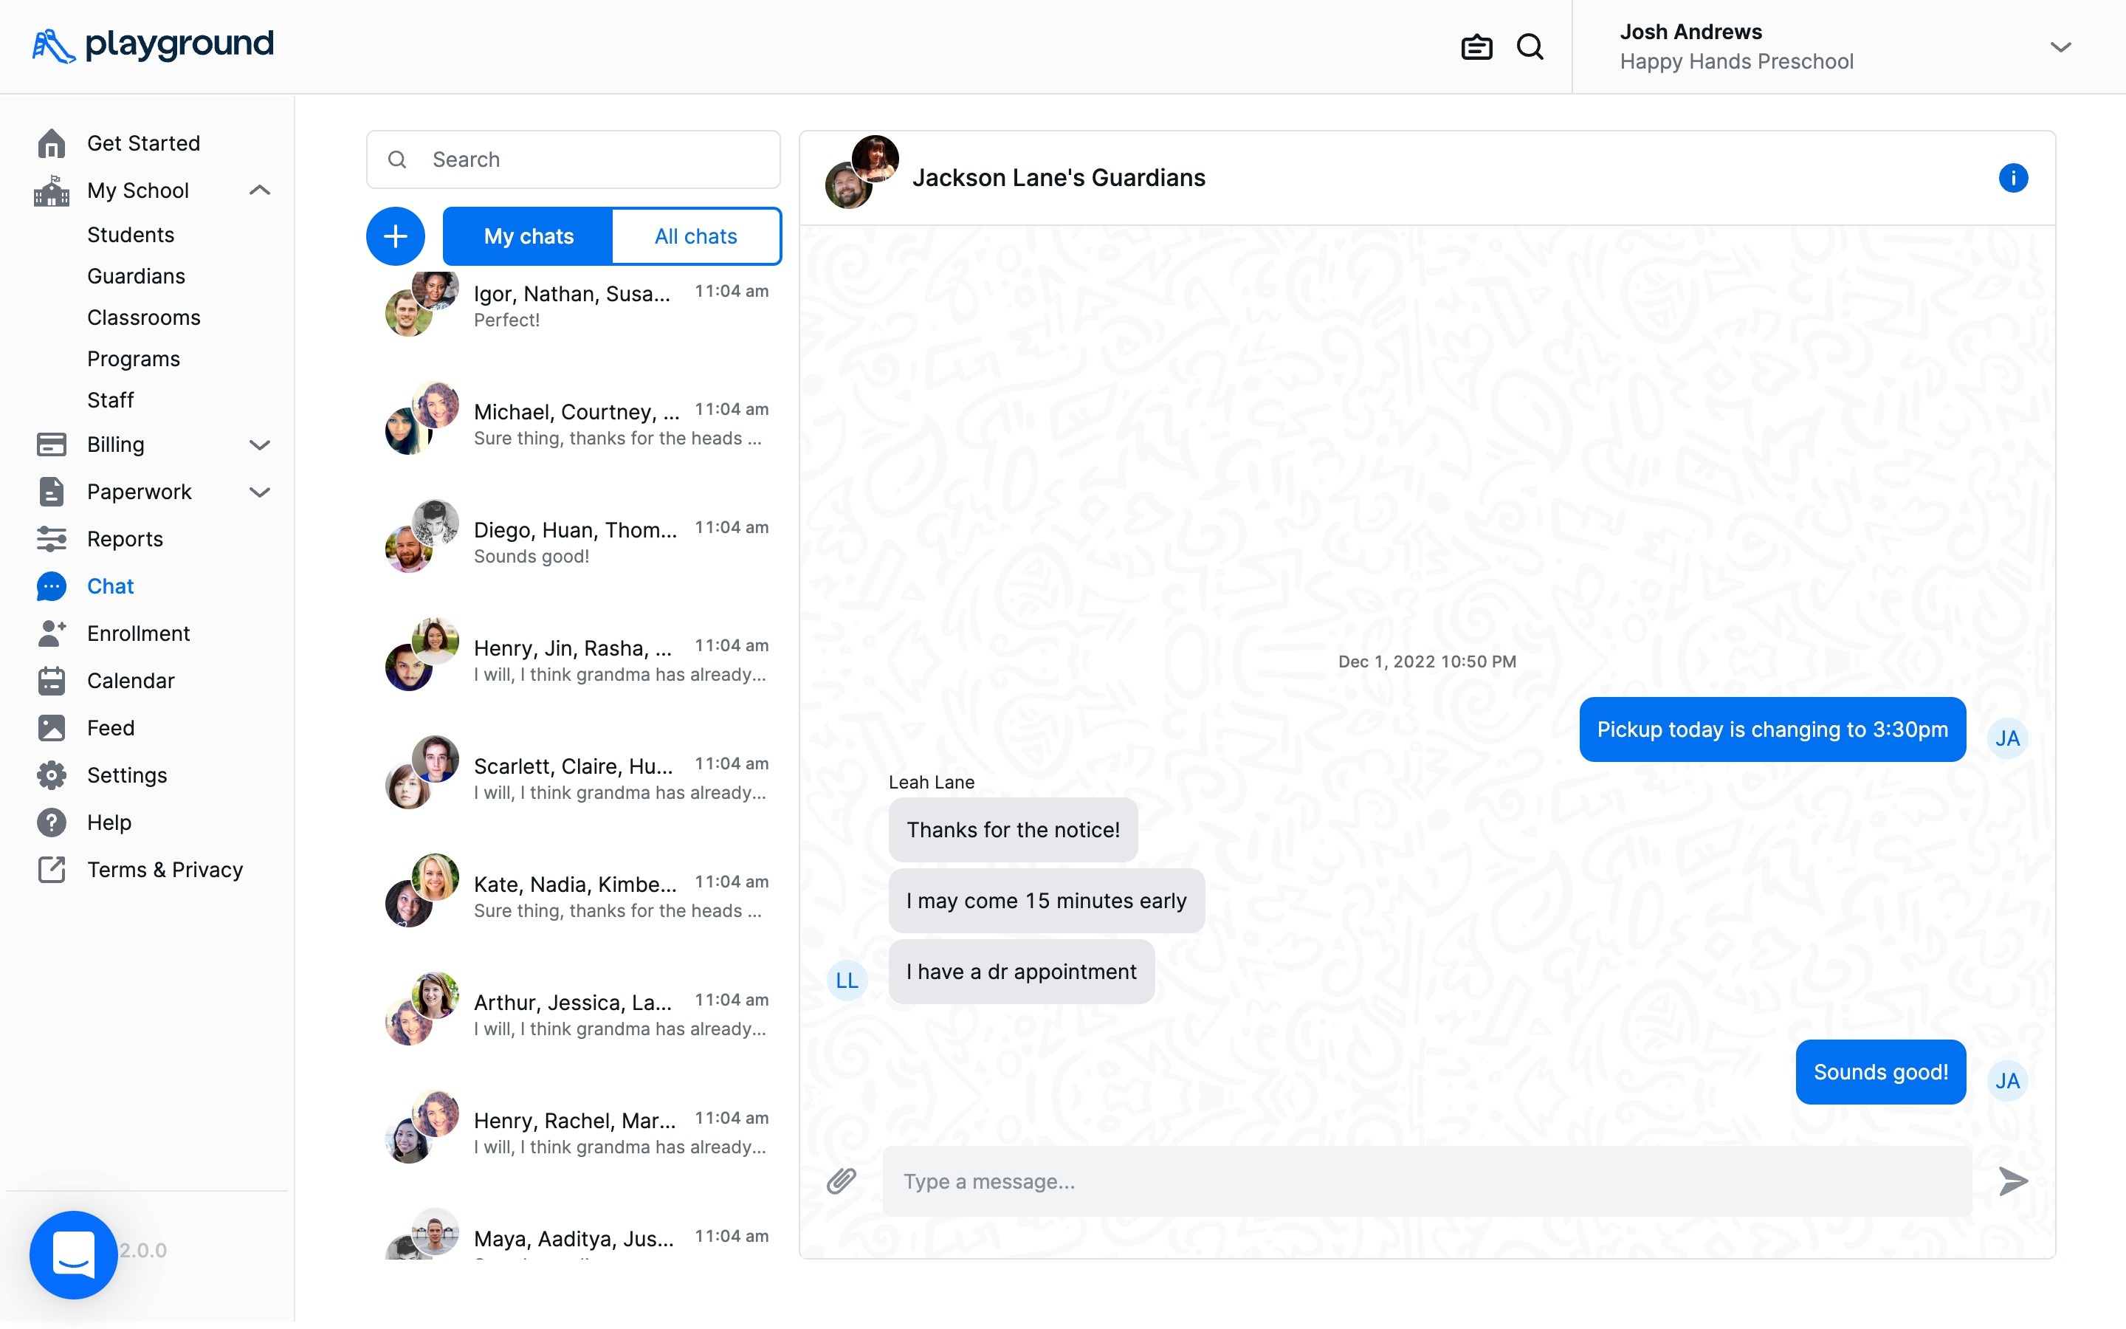Viewport: 2126px width, 1329px height.
Task: Select the My chats tab
Action: click(528, 236)
